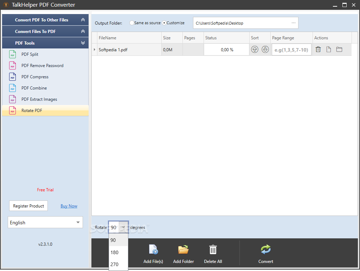Click the FileName column header

129,38
